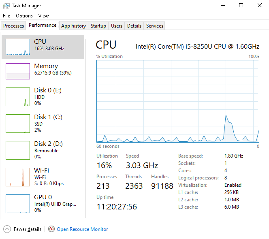Screen dimensions: 269x239
Task: Switch to the Processes tab
Action: point(14,26)
